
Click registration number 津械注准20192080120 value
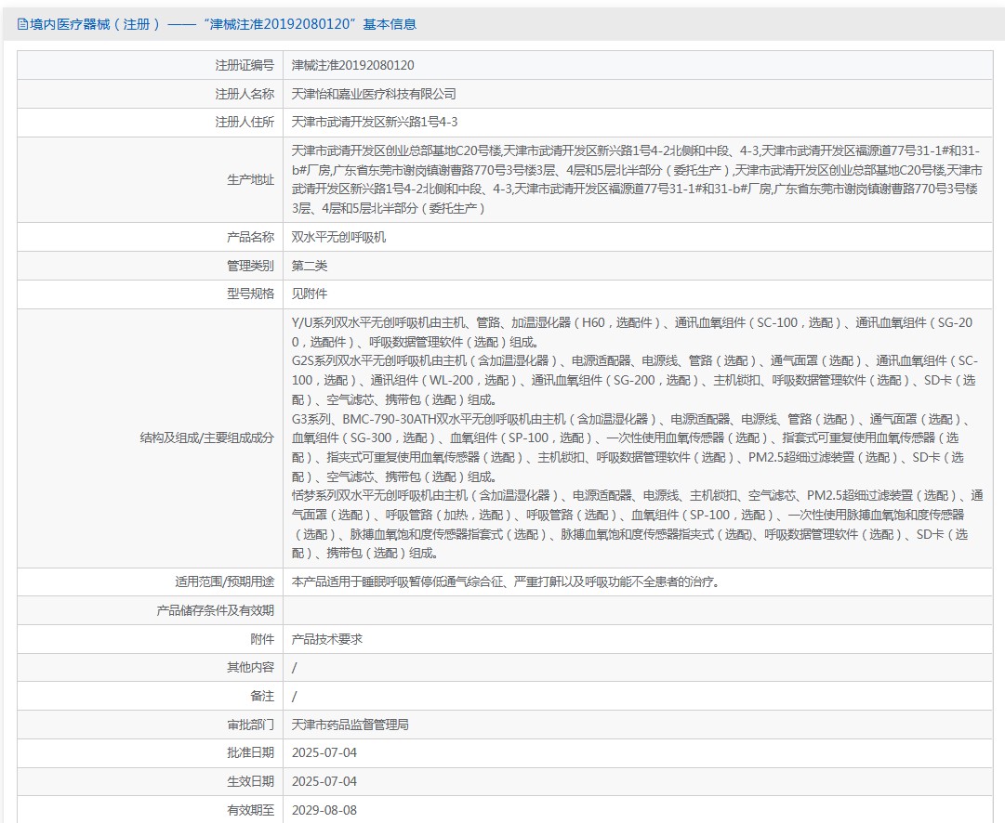tap(352, 65)
